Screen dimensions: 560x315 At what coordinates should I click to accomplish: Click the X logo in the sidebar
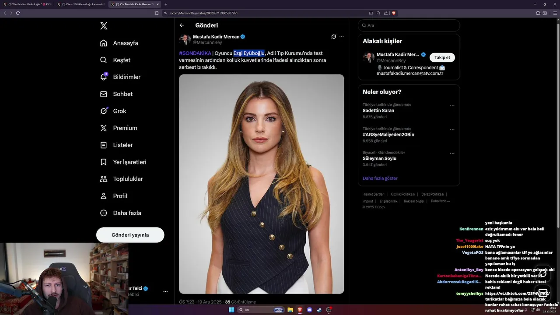[104, 26]
